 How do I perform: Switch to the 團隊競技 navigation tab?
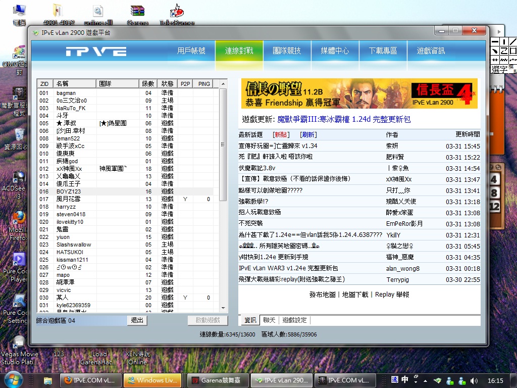pos(286,51)
